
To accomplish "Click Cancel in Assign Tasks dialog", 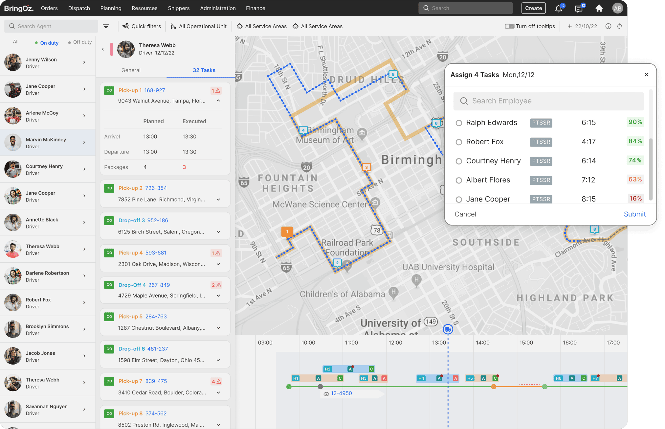I will (x=465, y=214).
